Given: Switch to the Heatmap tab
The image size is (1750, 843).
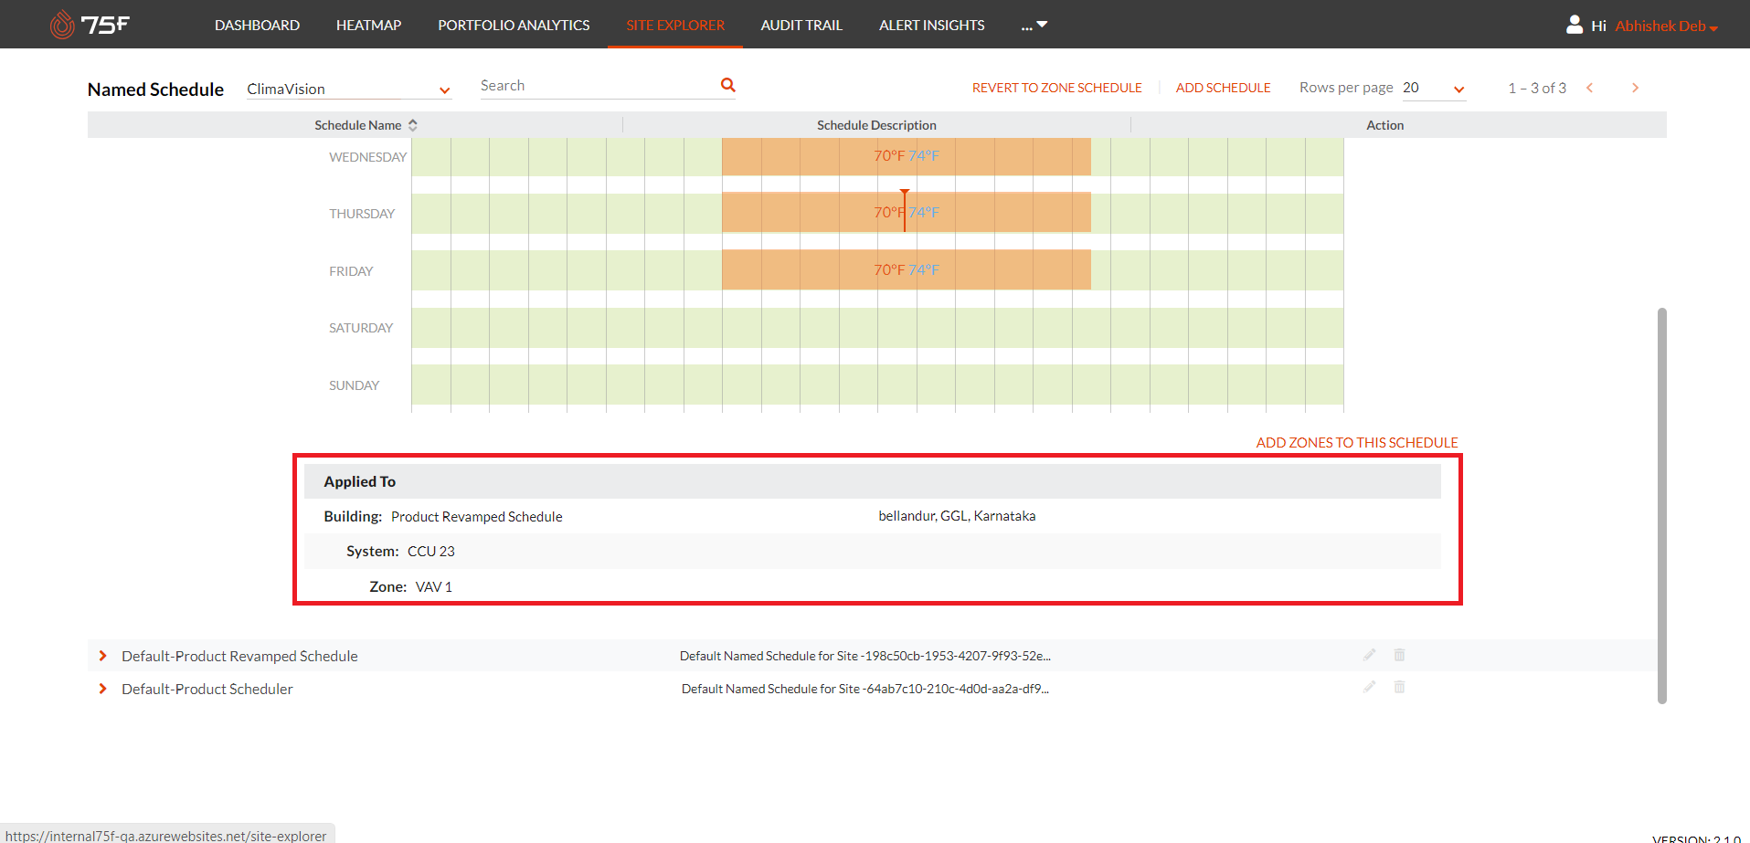Looking at the screenshot, I should pos(368,25).
